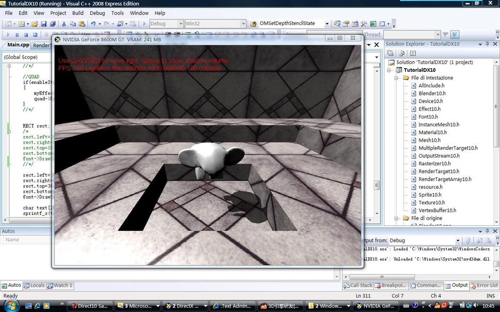Open the Build menu
Image resolution: width=500 pixels, height=312 pixels.
coord(78,13)
